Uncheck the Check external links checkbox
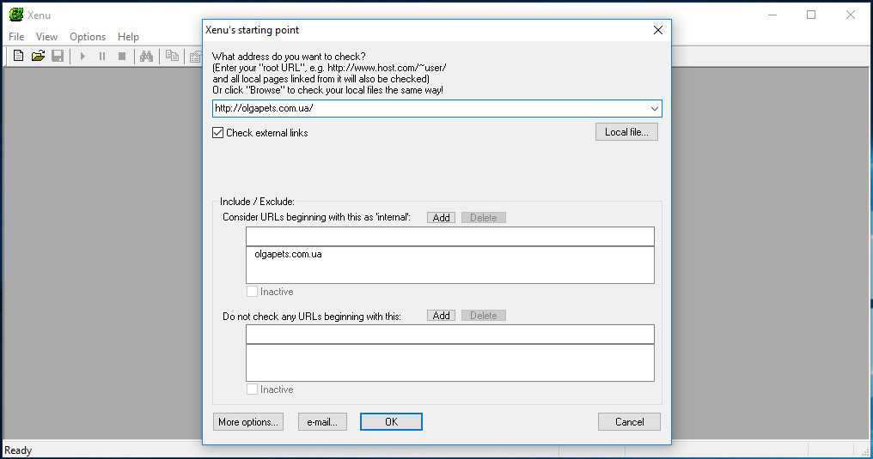The image size is (873, 459). (x=218, y=133)
